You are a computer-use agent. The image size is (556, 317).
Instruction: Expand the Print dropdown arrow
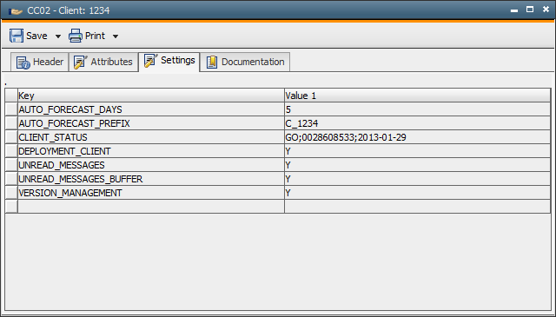pyautogui.click(x=116, y=36)
